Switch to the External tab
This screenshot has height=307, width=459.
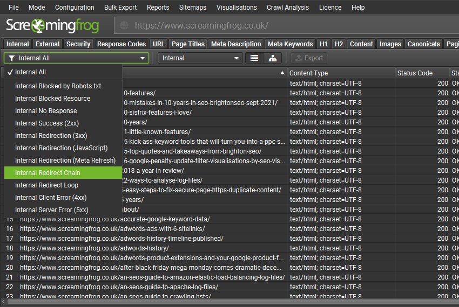tap(48, 44)
